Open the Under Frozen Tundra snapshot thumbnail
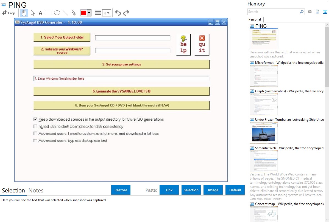The image size is (329, 222). click(x=264, y=133)
